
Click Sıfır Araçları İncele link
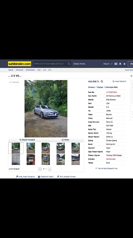click(x=68, y=177)
